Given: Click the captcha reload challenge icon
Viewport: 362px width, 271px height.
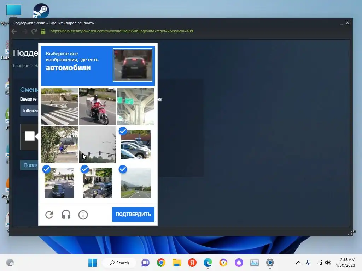Looking at the screenshot, I should click(x=49, y=215).
